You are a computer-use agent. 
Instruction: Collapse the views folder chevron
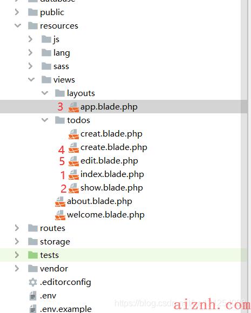tap(31, 79)
